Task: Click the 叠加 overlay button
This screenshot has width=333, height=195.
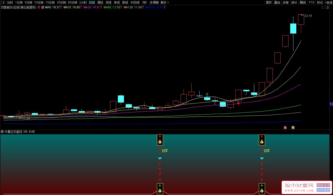Action: [x=277, y=2]
